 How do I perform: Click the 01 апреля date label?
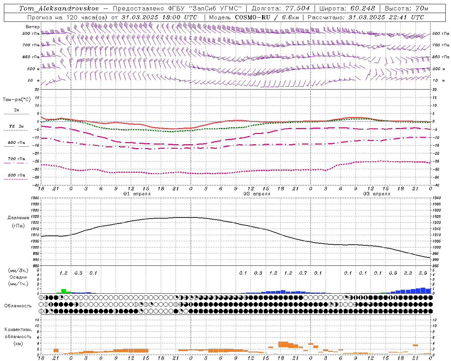coord(137,194)
